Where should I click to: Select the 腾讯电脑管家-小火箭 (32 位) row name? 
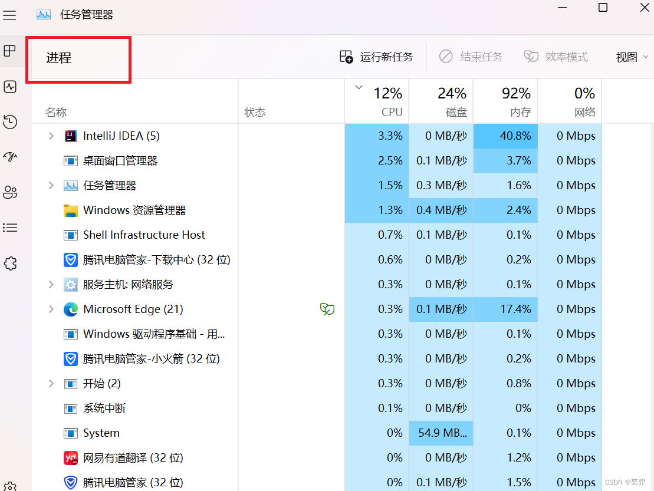click(x=152, y=359)
